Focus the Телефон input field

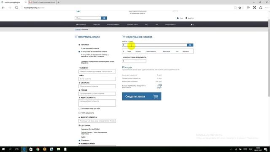tap(97, 71)
